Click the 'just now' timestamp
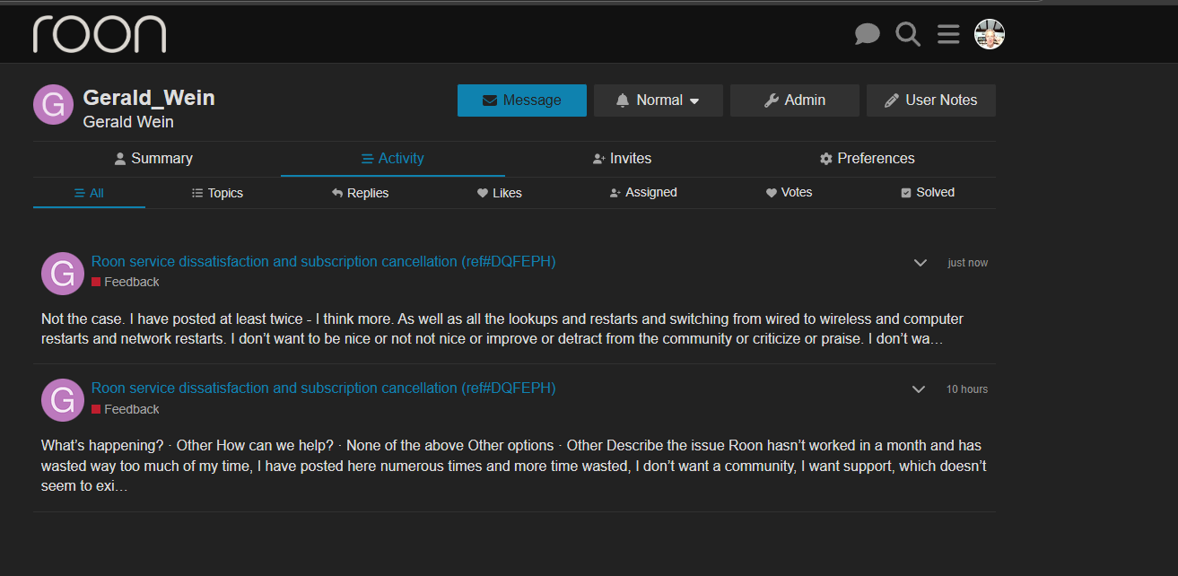 point(968,263)
